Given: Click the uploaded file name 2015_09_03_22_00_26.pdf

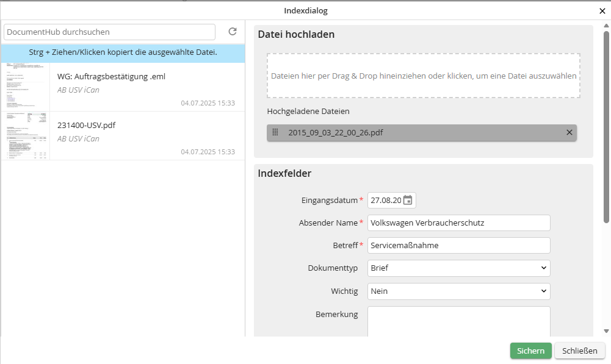Looking at the screenshot, I should (x=336, y=132).
